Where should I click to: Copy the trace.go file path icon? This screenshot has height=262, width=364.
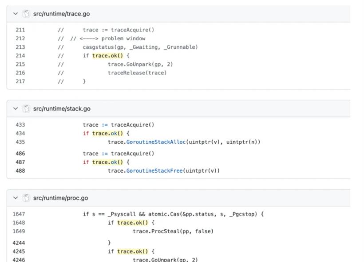[x=26, y=14]
